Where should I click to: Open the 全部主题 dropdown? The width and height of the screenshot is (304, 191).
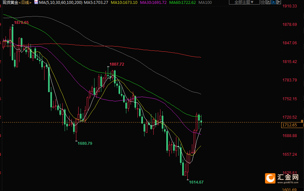(x=244, y=2)
